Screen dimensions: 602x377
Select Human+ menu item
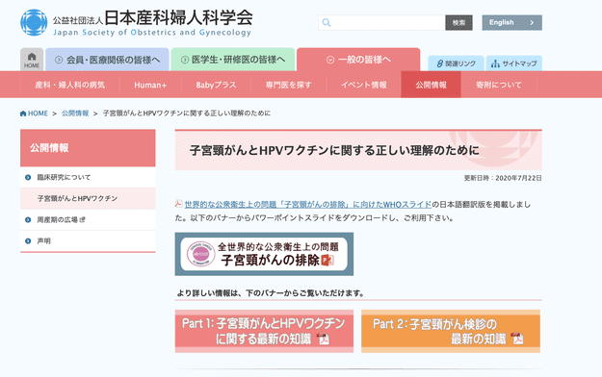point(150,85)
